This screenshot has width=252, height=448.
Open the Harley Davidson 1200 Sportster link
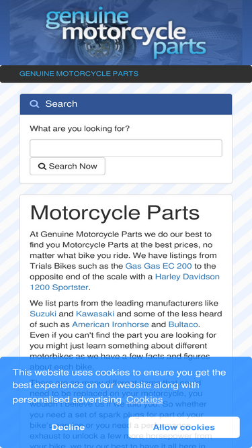tap(125, 282)
